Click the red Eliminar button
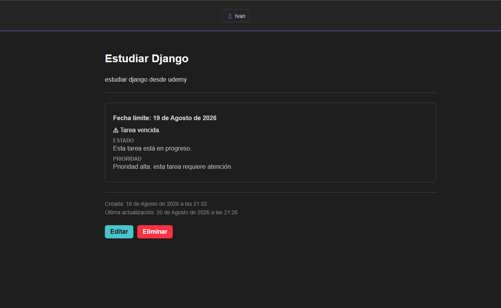 (155, 232)
